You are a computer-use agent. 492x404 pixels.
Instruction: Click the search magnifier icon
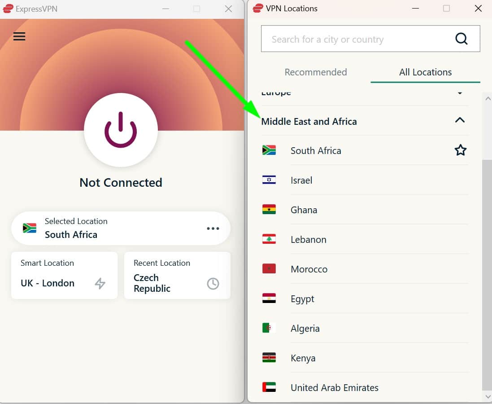[x=461, y=39]
